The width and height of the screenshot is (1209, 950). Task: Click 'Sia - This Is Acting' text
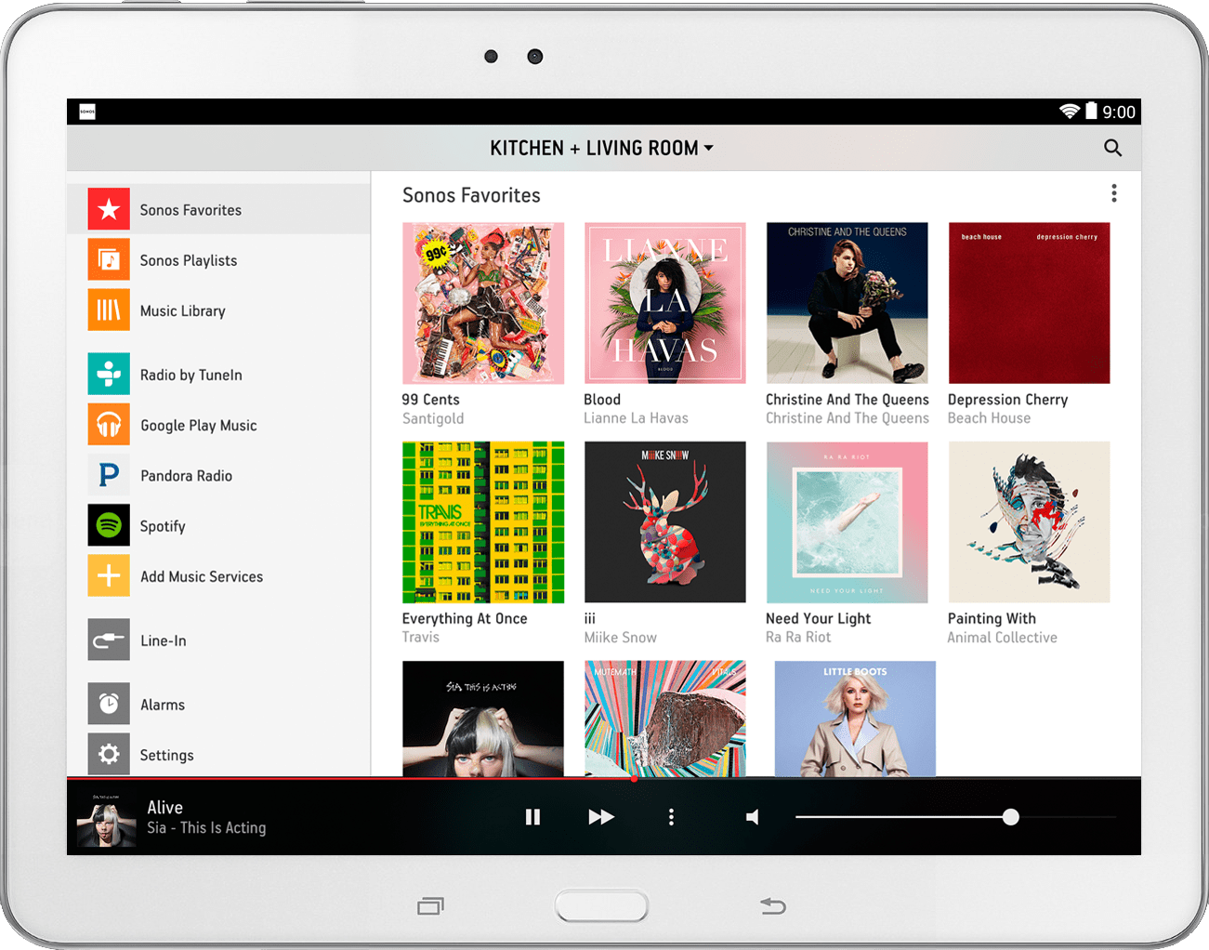[206, 827]
